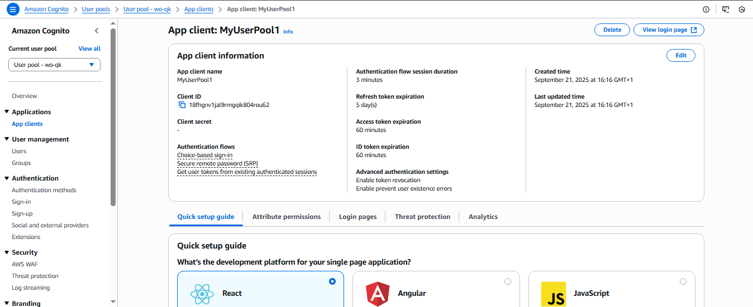Click Edit in App client information

coord(681,55)
